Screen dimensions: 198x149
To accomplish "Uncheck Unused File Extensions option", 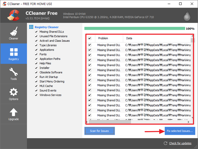I will click(x=36, y=36).
